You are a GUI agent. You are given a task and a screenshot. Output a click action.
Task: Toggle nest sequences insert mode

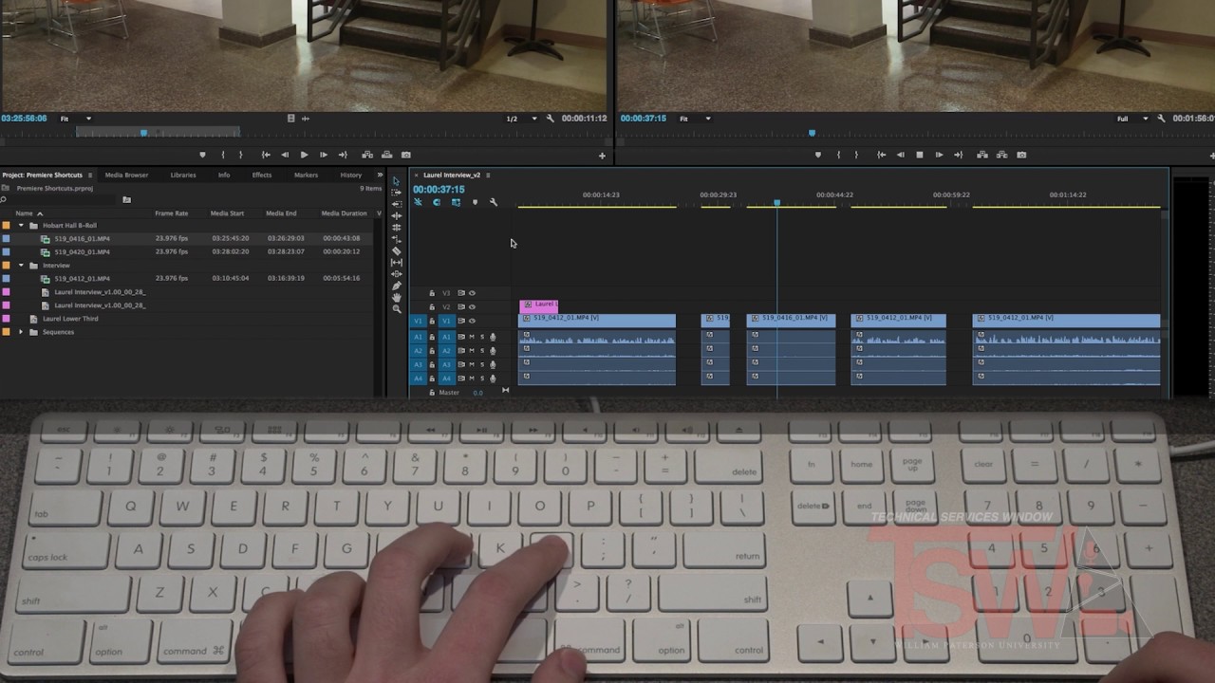418,202
